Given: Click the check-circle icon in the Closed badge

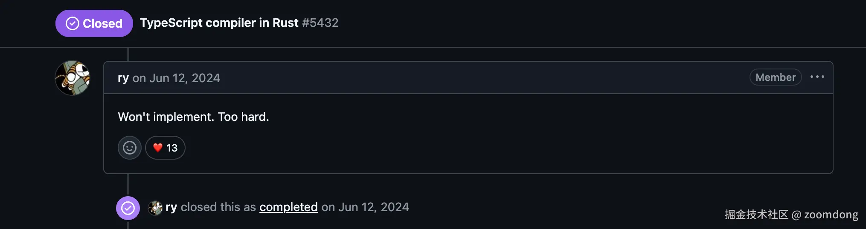Looking at the screenshot, I should point(73,23).
